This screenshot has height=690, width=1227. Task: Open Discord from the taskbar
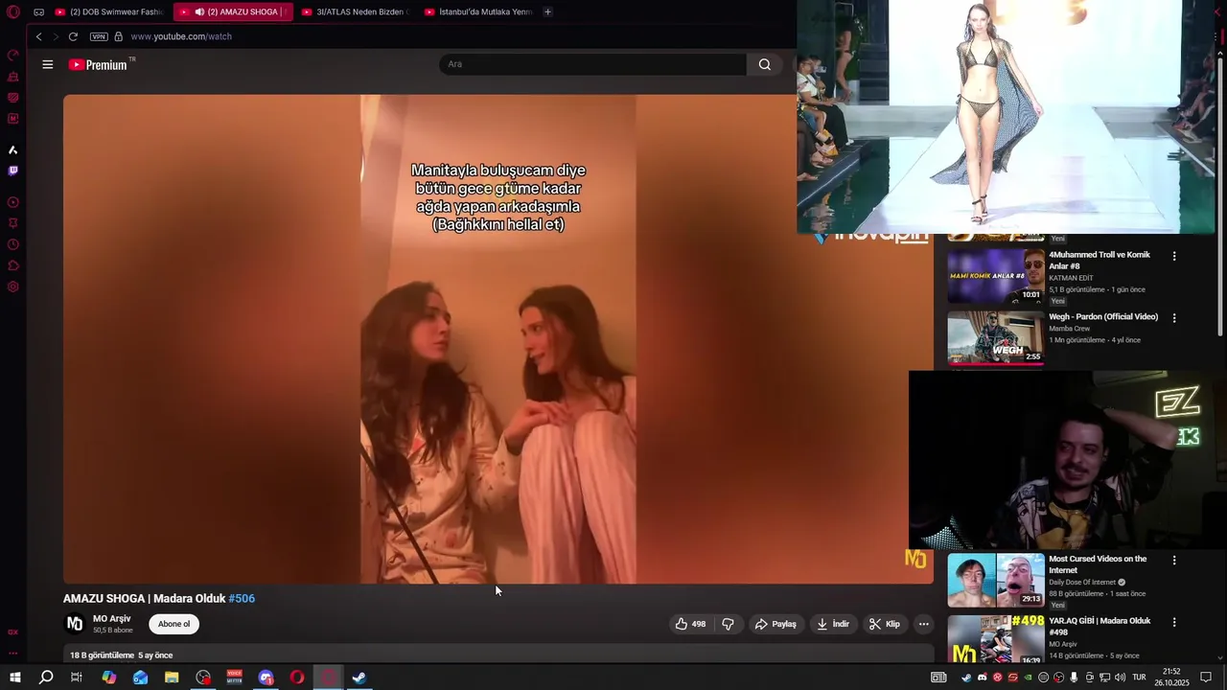coord(266,678)
